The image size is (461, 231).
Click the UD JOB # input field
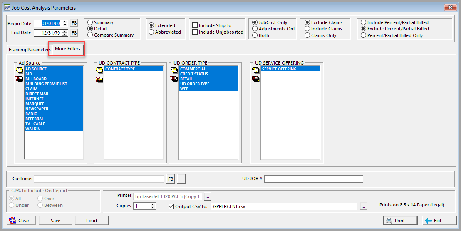313,179
